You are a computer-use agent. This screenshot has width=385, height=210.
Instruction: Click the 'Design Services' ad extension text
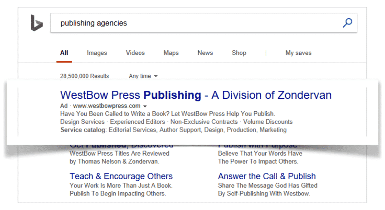pos(82,122)
